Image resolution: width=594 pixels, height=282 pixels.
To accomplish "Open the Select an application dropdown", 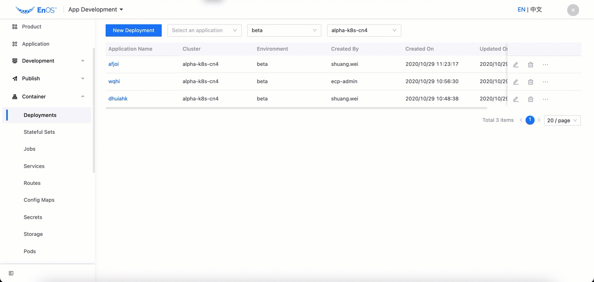I will [204, 30].
